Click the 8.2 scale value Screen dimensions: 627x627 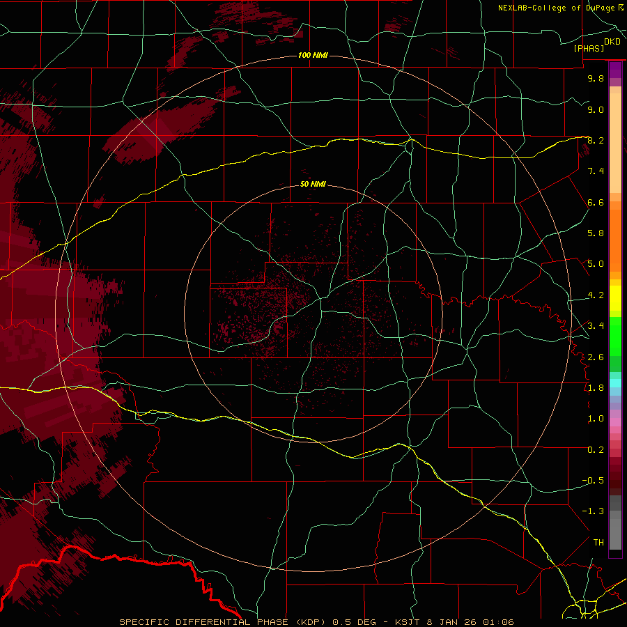point(596,140)
